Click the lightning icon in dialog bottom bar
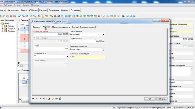Viewport: 195px width, 109px height. [53, 99]
